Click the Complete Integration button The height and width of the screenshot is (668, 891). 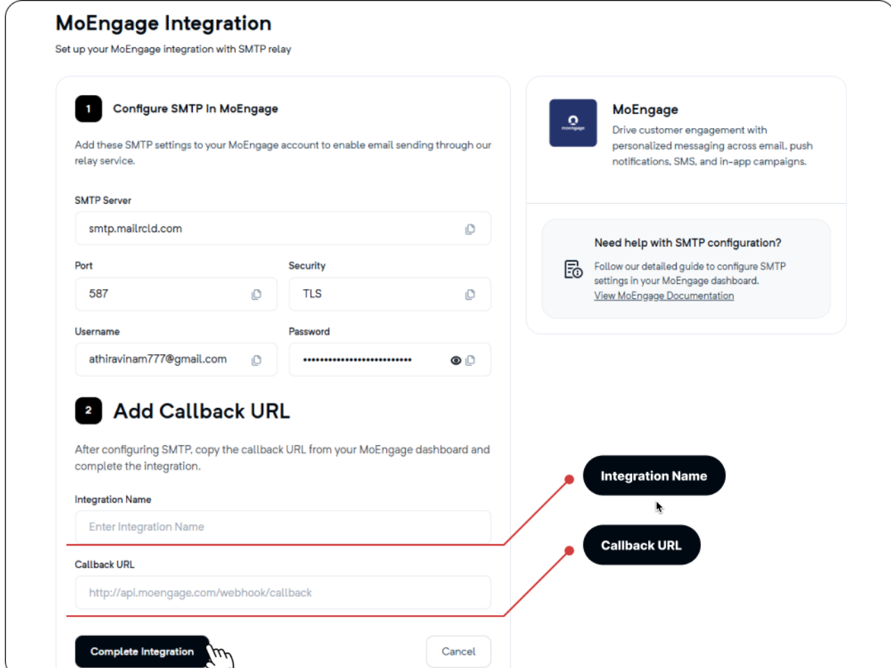click(142, 651)
